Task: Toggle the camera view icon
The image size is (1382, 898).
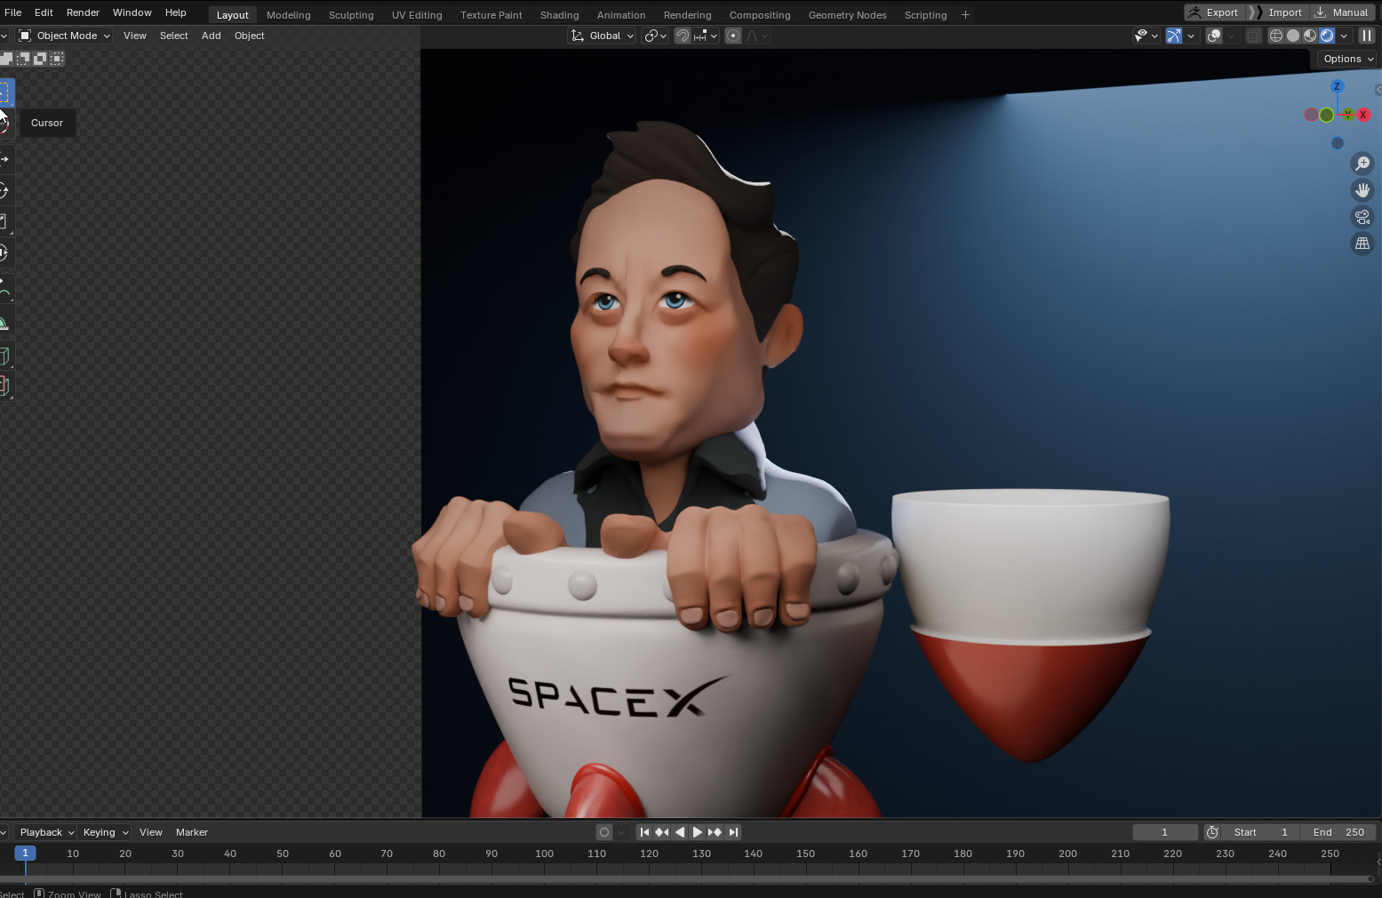Action: pos(1362,217)
